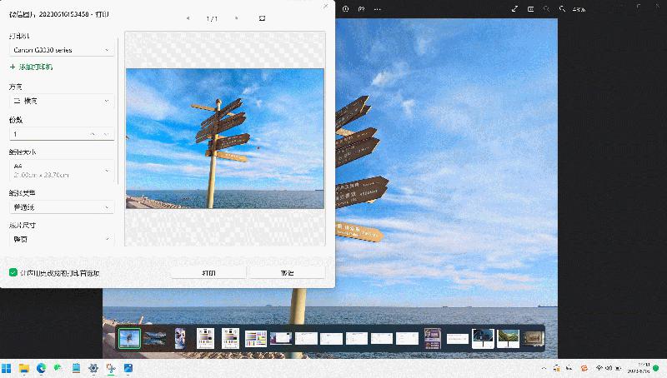Go to next page in print preview

coord(237,17)
